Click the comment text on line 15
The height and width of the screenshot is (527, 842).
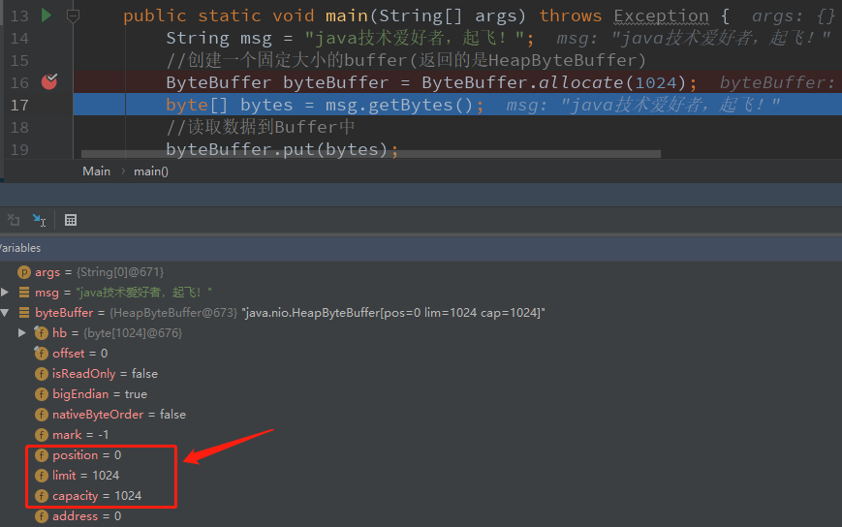pyautogui.click(x=406, y=61)
